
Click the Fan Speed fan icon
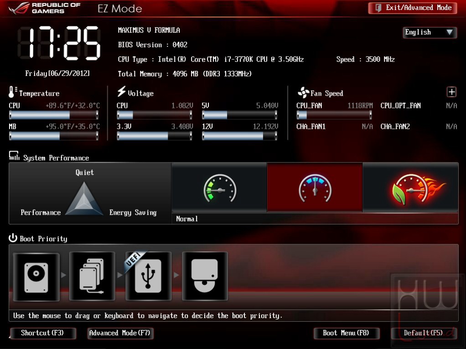303,92
